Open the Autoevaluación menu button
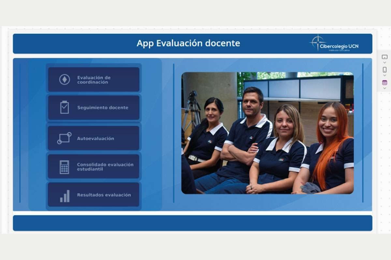The image size is (391, 260). coord(94,138)
